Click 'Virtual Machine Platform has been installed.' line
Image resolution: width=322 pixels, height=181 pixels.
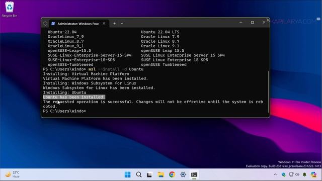click(96, 78)
